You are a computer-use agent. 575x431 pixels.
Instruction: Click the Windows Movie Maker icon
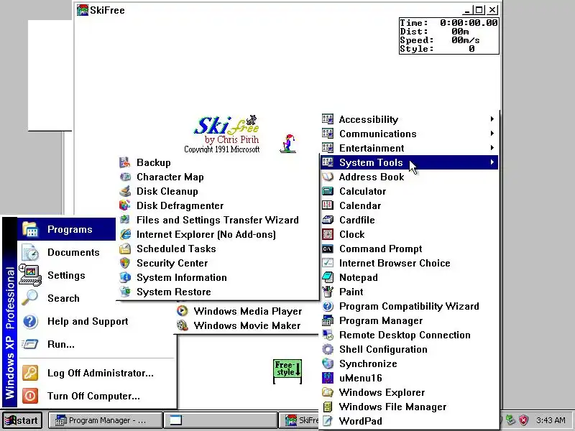[182, 325]
